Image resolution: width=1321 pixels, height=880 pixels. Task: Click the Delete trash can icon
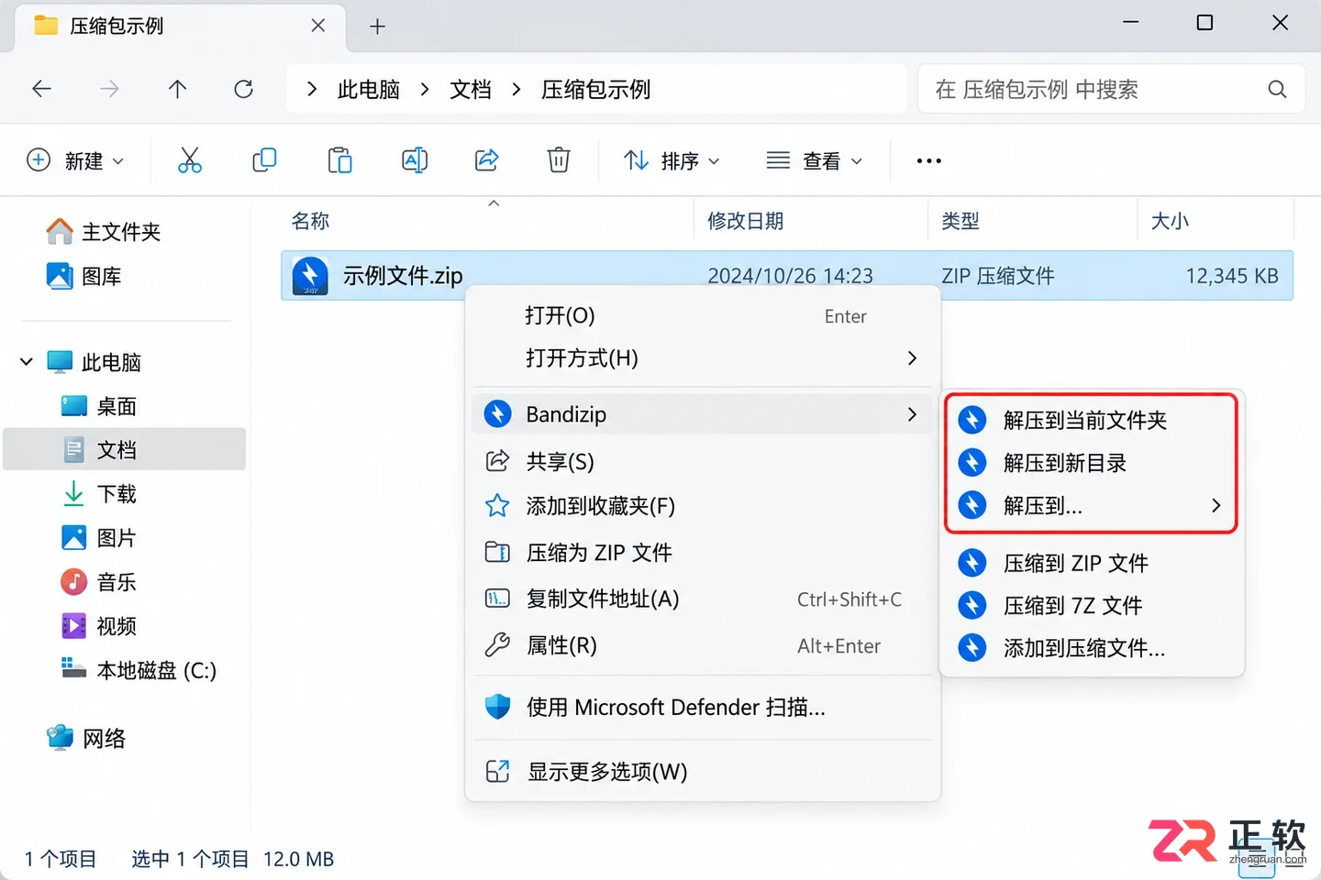point(559,160)
